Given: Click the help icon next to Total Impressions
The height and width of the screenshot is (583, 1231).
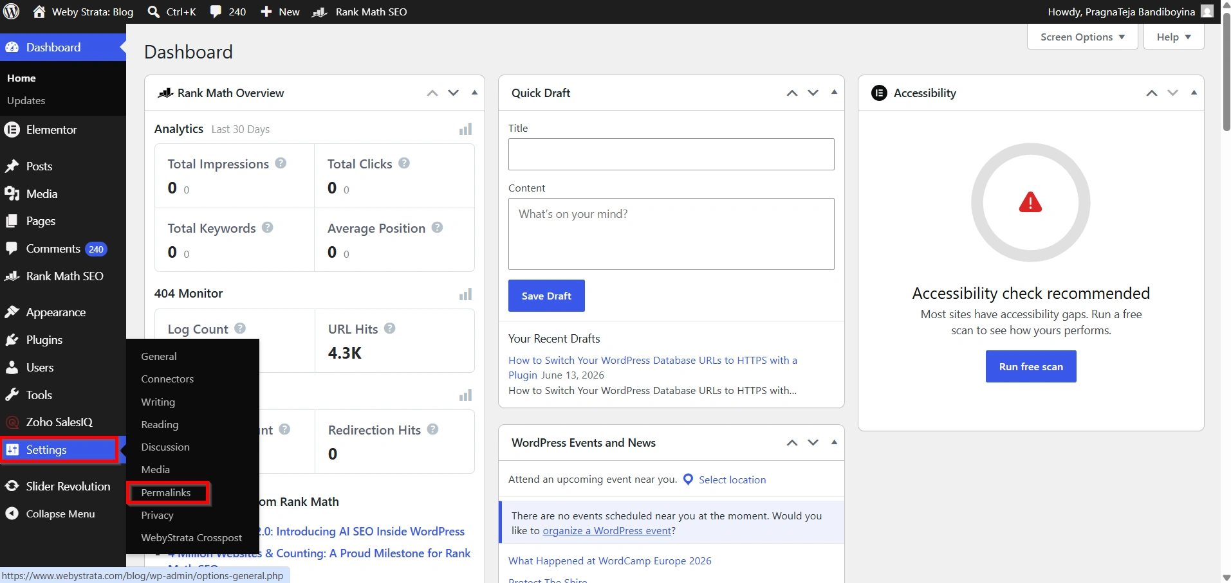Looking at the screenshot, I should (x=281, y=163).
